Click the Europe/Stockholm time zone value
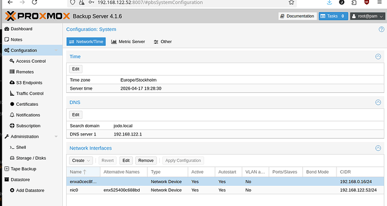 139,80
